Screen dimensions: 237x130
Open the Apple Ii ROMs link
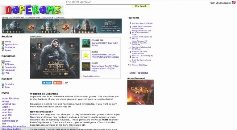tap(6, 107)
